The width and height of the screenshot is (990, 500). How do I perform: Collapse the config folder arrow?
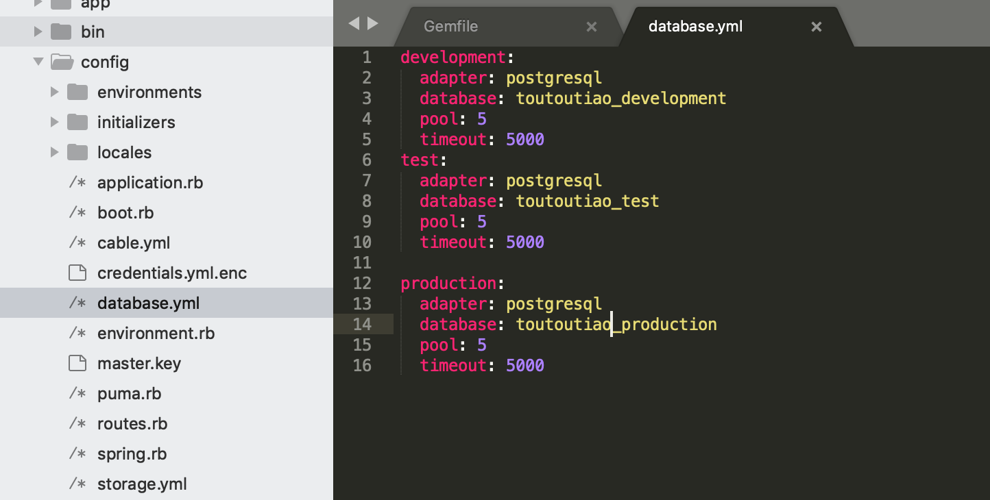click(38, 62)
